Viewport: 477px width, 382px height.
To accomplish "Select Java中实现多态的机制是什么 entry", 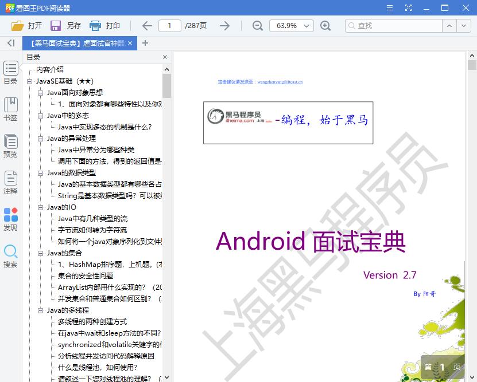I will [x=104, y=127].
